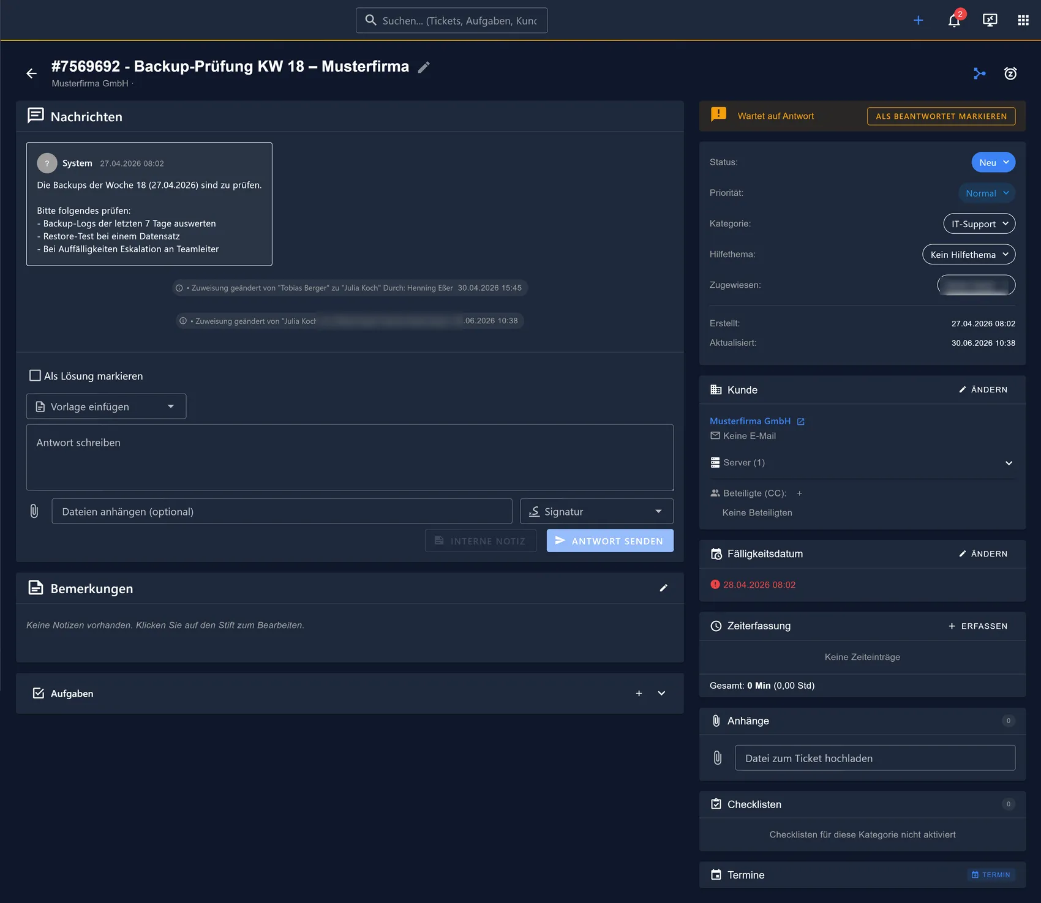Image resolution: width=1041 pixels, height=903 pixels.
Task: Click the Fälligkeitsdatum calendar icon
Action: [716, 554]
